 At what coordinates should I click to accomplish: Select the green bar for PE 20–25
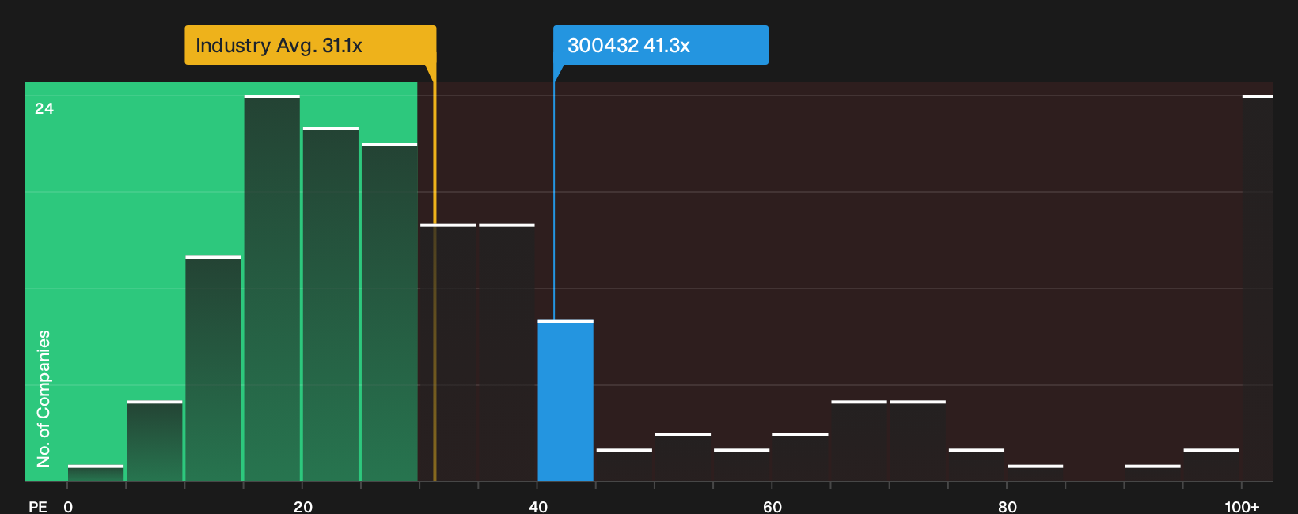click(x=331, y=304)
